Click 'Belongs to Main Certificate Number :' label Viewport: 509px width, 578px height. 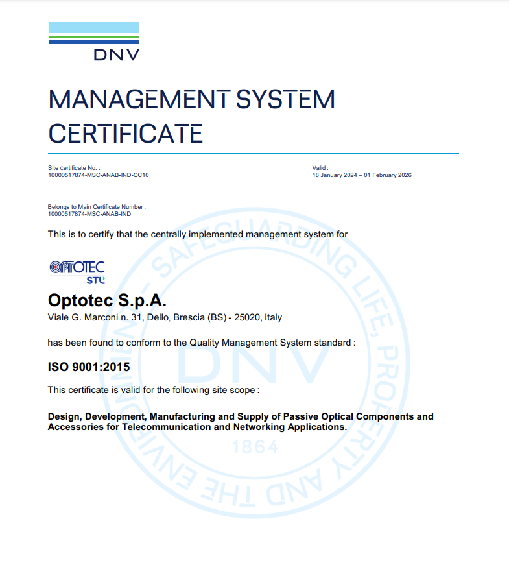[97, 207]
